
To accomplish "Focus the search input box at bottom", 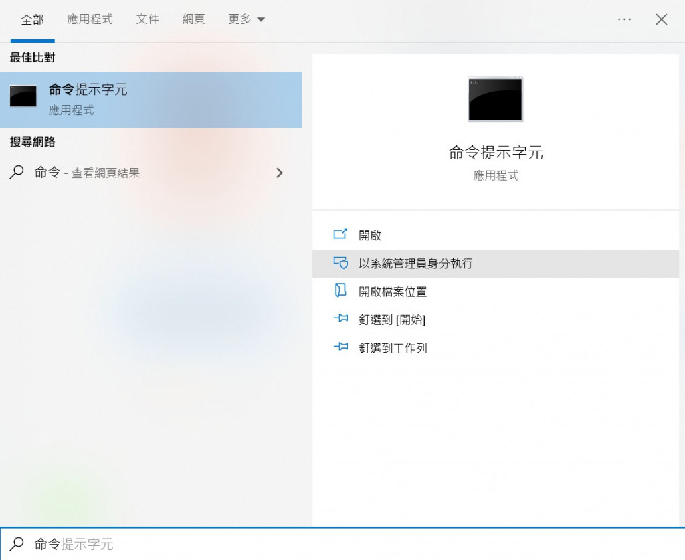I will point(342,544).
